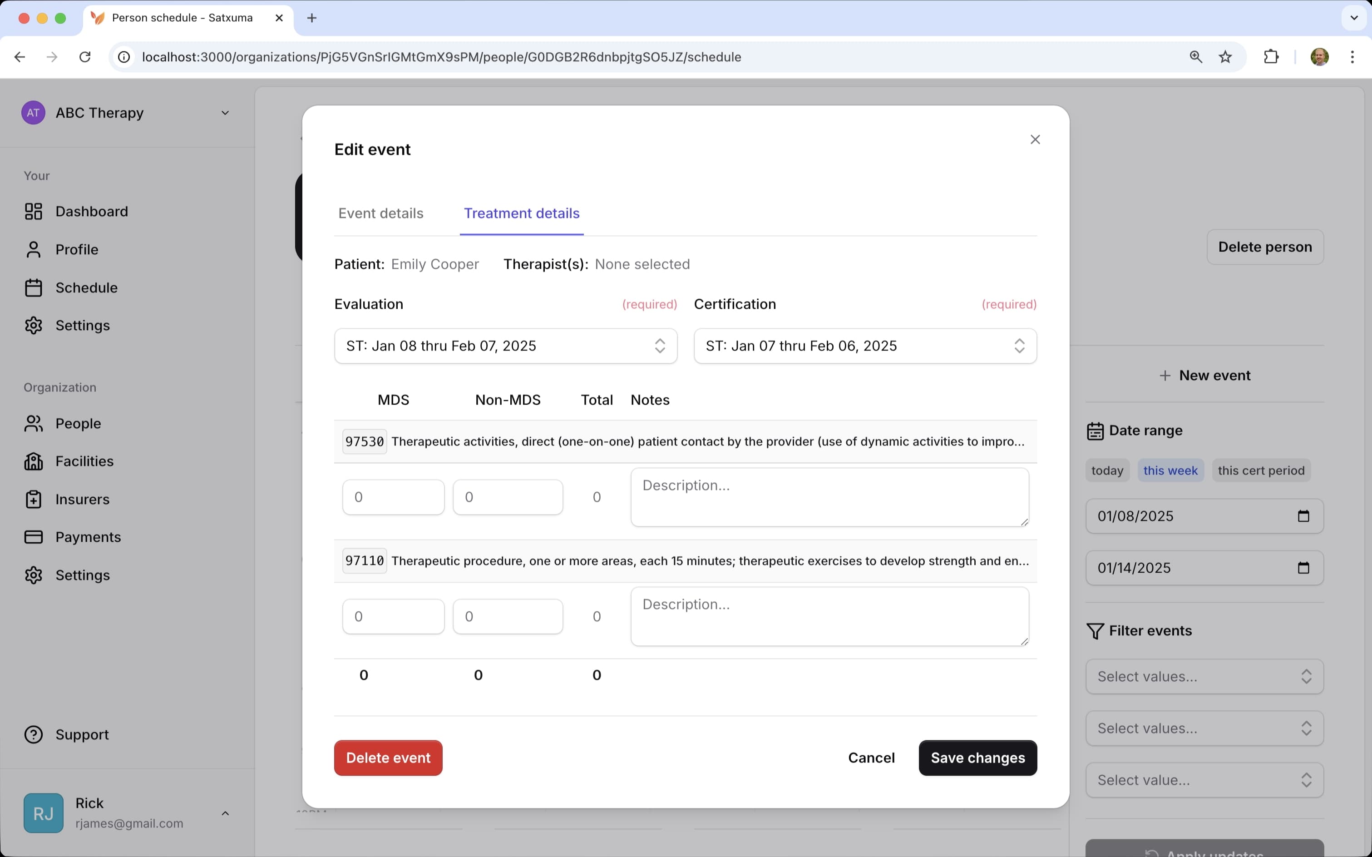Expand the Rick user account menu

point(225,813)
